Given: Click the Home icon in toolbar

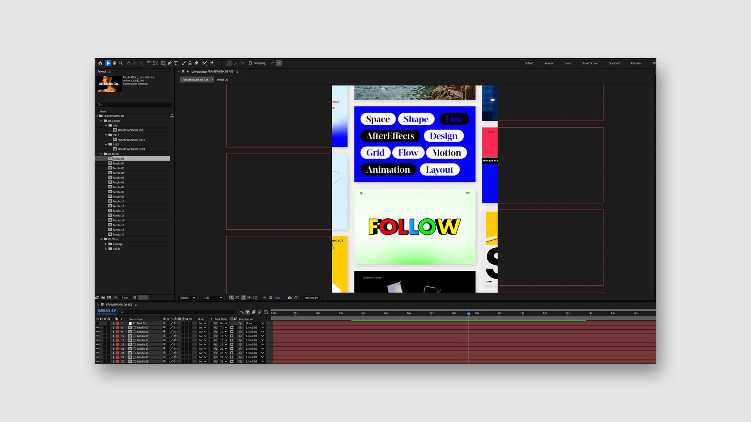Looking at the screenshot, I should (100, 63).
